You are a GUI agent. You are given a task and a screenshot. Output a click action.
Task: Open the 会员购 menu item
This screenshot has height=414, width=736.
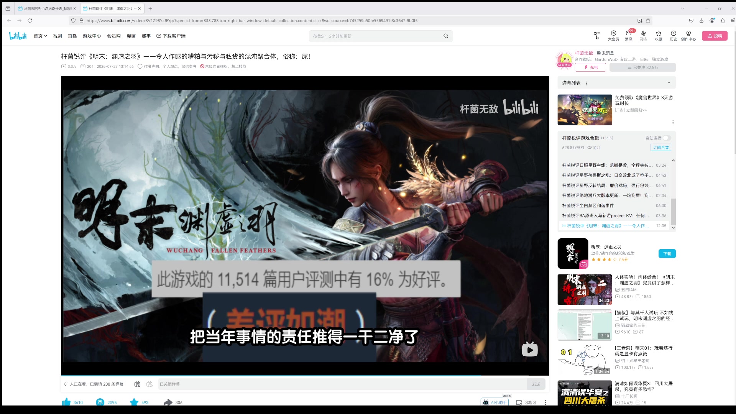pyautogui.click(x=114, y=36)
